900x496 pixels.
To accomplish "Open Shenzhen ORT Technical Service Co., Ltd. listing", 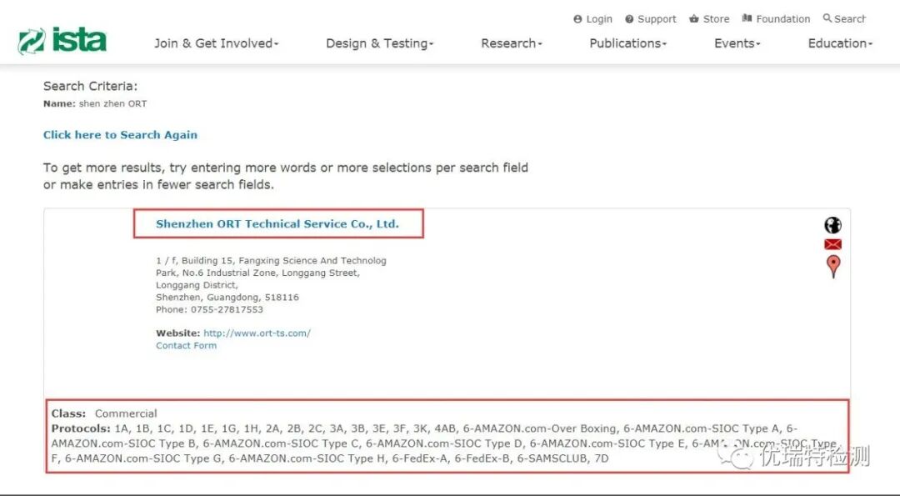I will pos(277,224).
